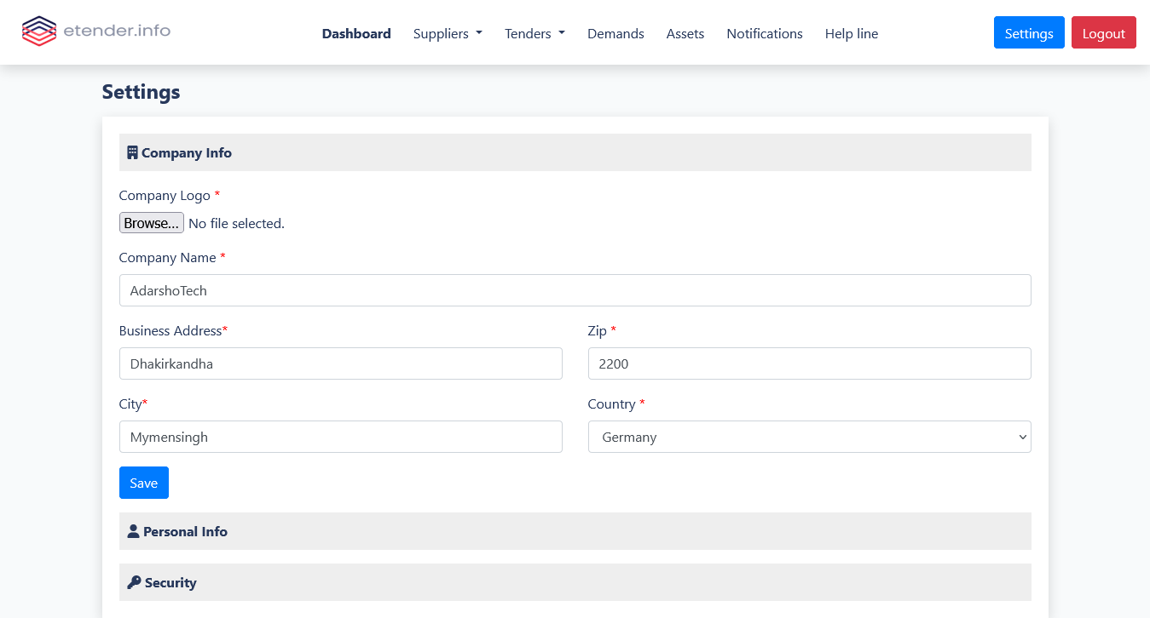Click the red Logout button
The height and width of the screenshot is (618, 1150).
pos(1104,32)
